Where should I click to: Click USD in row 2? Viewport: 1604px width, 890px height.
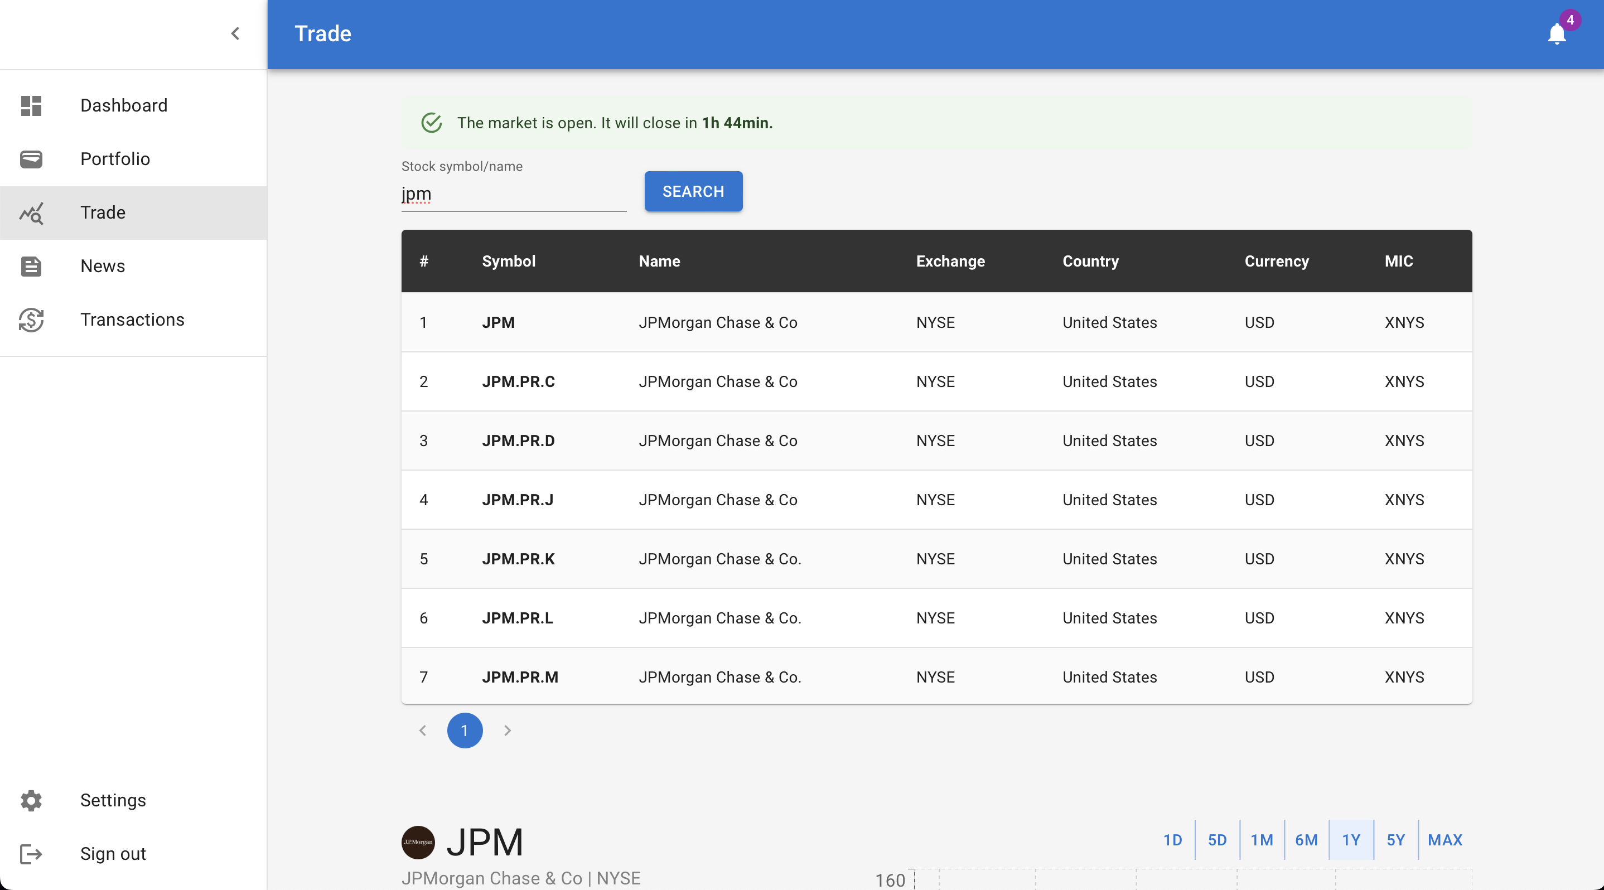(x=1259, y=381)
